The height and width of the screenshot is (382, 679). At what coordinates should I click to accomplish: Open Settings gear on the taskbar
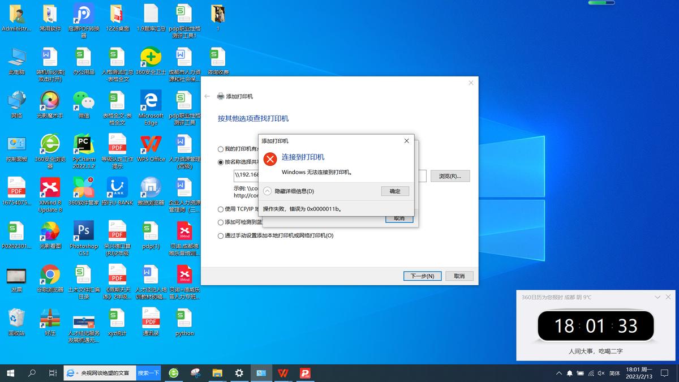coord(239,373)
